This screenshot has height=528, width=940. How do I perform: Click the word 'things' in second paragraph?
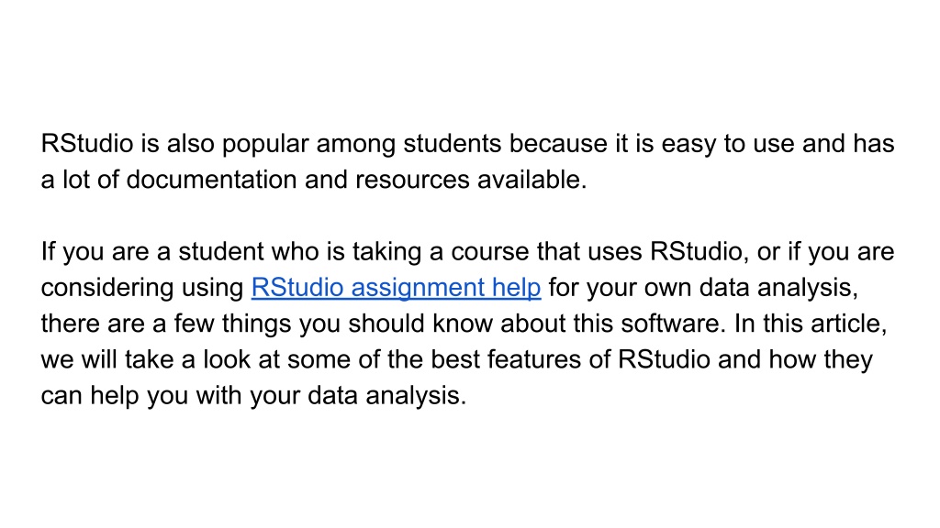point(257,324)
